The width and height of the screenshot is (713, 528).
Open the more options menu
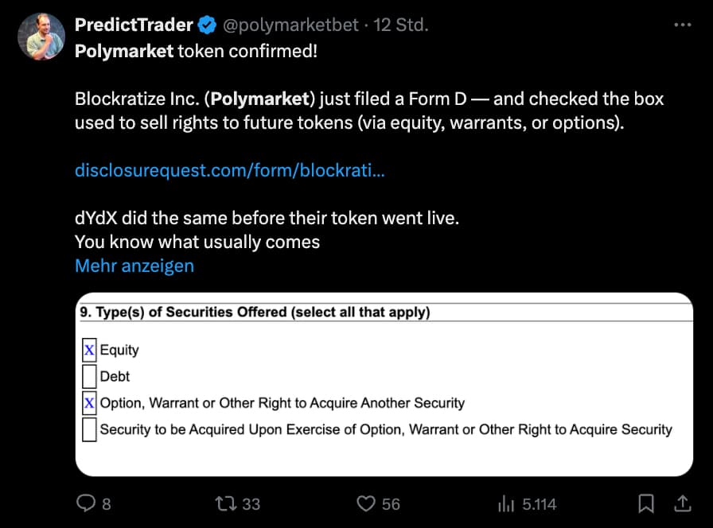681,25
